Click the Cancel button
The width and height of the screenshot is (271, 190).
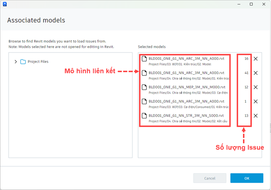point(210,178)
